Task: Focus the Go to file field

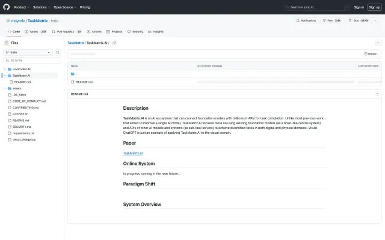Action: [x=32, y=60]
